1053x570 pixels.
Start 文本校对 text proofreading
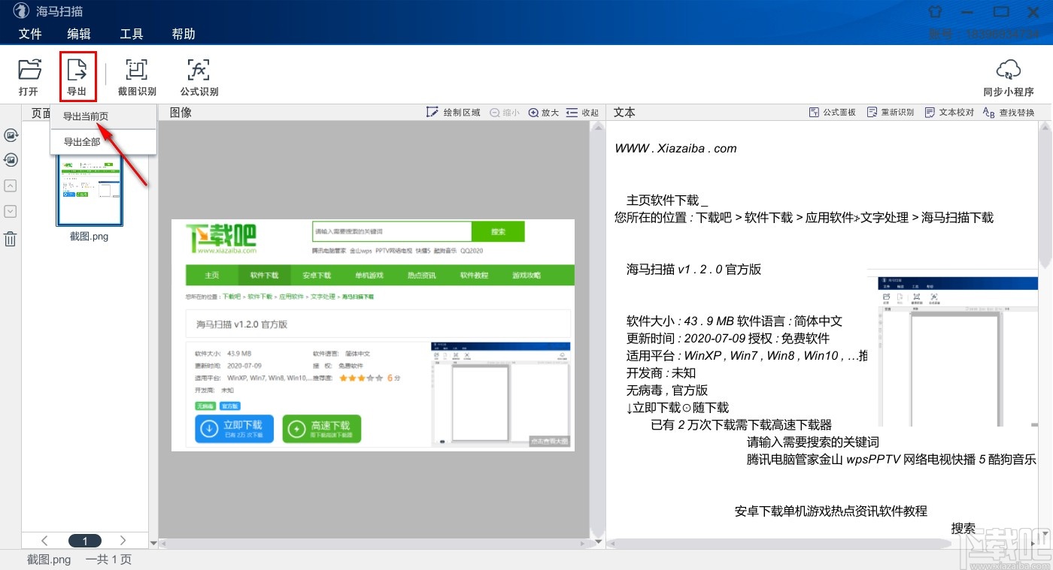pos(949,113)
